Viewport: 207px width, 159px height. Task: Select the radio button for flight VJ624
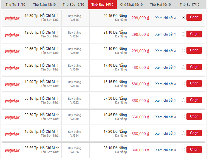pos(183,34)
